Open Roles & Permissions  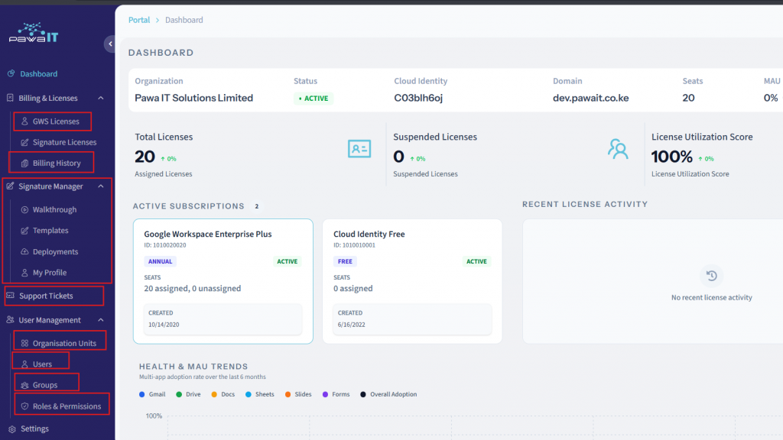67,406
